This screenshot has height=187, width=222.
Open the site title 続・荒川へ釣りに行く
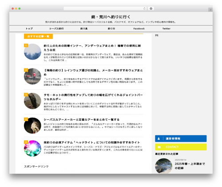tap(111, 17)
